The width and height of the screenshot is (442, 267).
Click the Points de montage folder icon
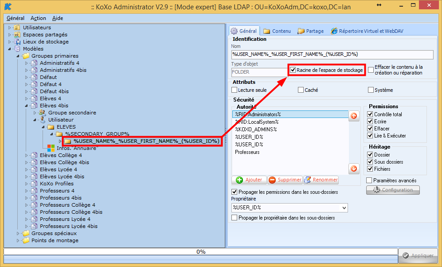[x=26, y=240]
